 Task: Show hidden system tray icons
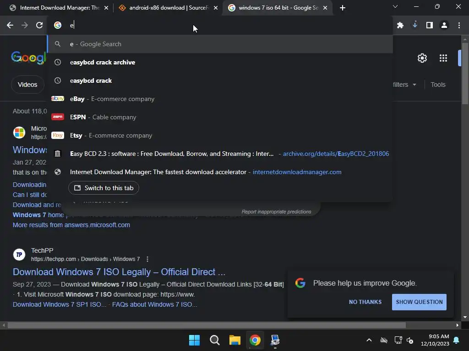click(x=369, y=340)
